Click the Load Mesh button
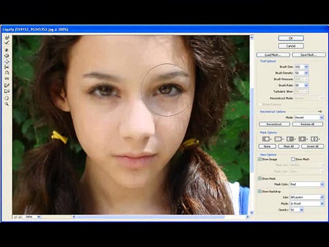This screenshot has height=247, width=329. tap(273, 55)
